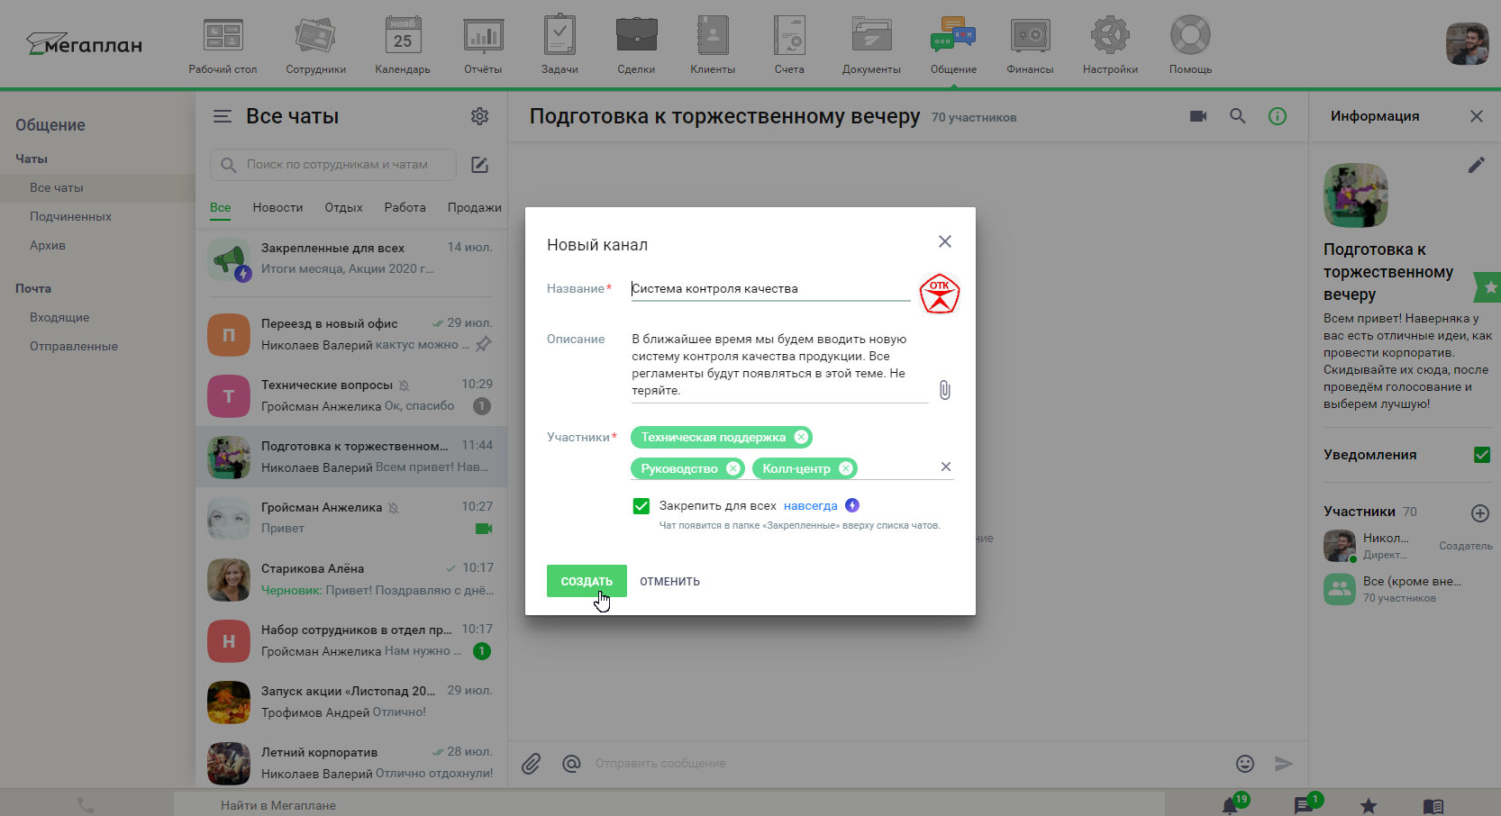Close the Информация panel
1501x816 pixels.
(1476, 116)
